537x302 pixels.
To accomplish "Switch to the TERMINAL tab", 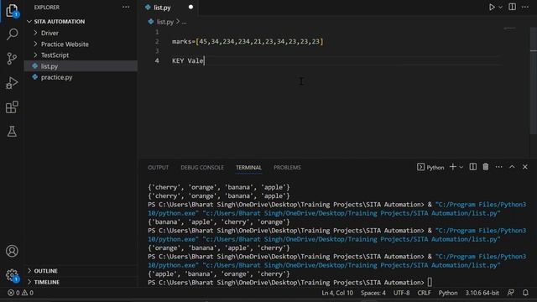I will pos(248,168).
